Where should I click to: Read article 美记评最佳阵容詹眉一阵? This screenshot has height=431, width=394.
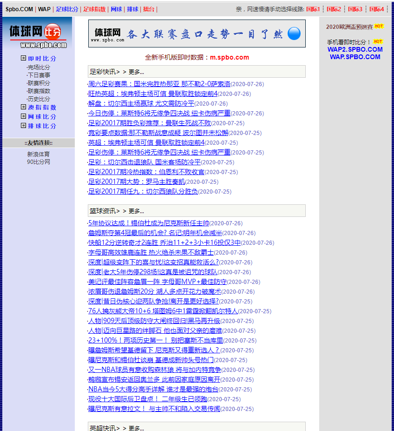tap(158, 282)
